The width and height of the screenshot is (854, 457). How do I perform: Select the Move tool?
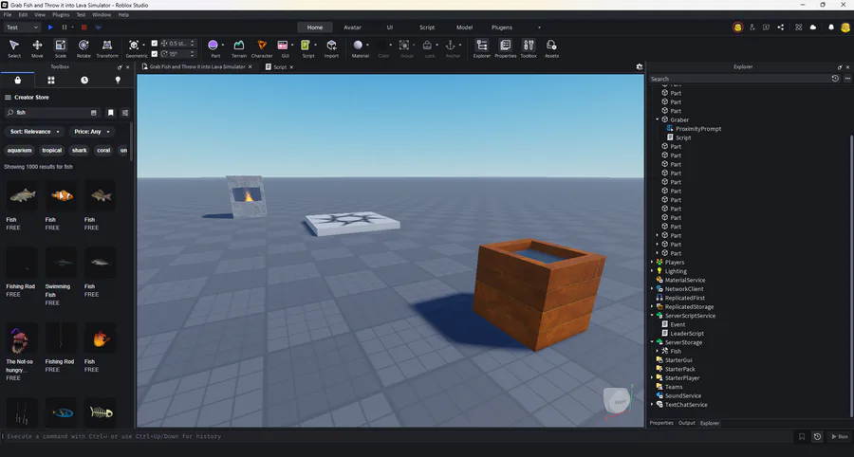coord(37,47)
